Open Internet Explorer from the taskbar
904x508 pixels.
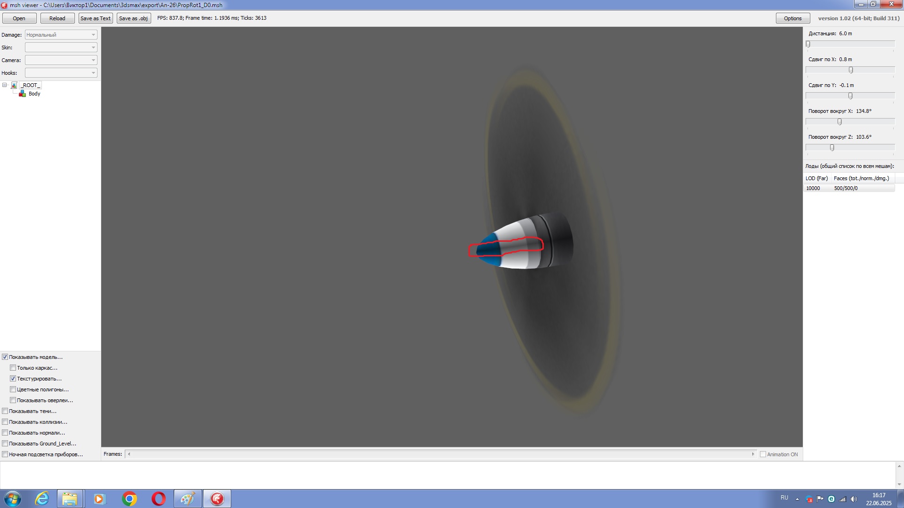42,499
